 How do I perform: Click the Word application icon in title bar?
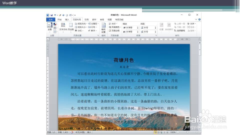47,15
